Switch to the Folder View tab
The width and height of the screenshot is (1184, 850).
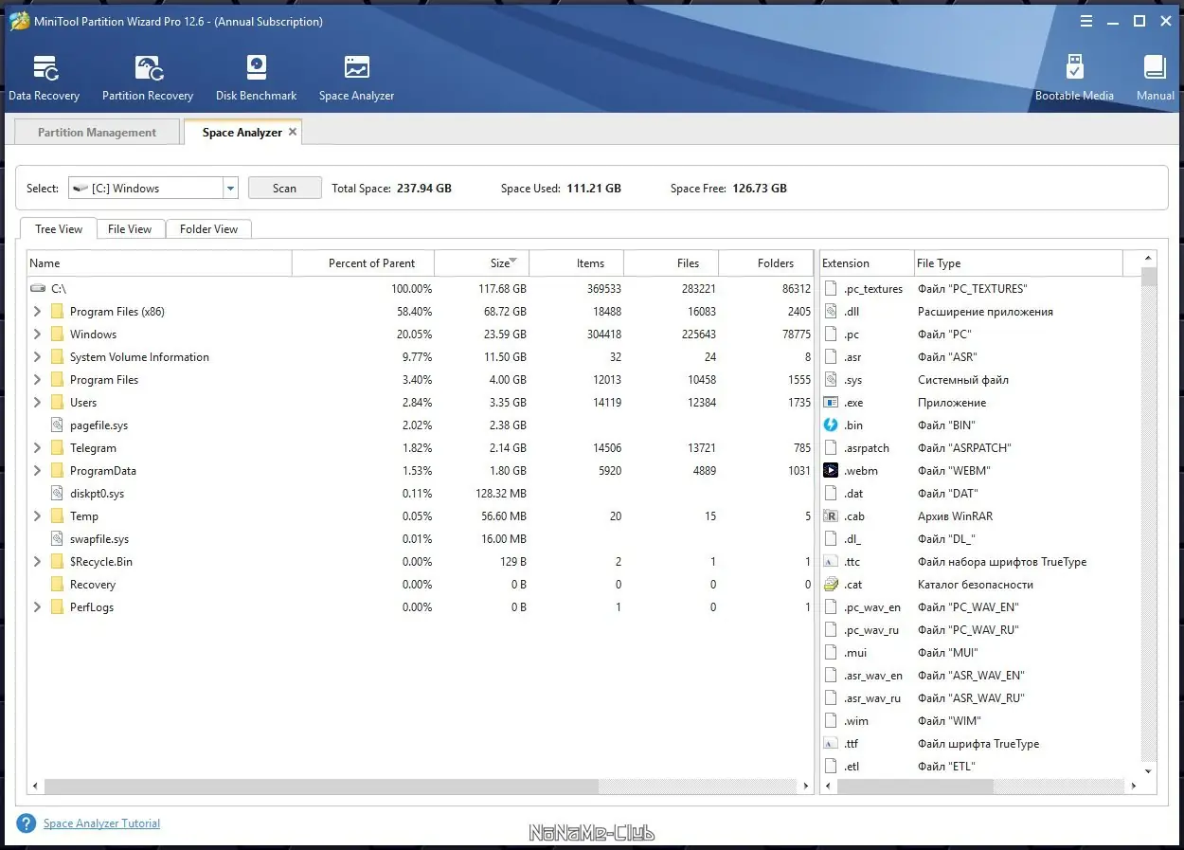[x=208, y=229]
